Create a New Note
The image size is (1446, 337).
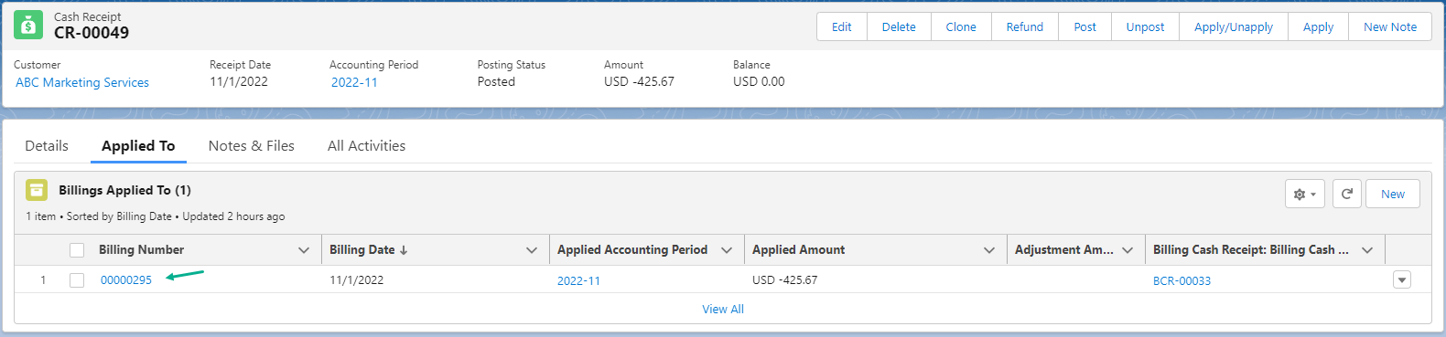[1389, 27]
